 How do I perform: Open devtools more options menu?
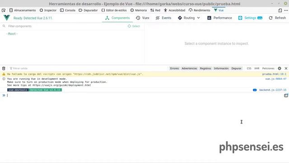pyautogui.click(x=286, y=10)
